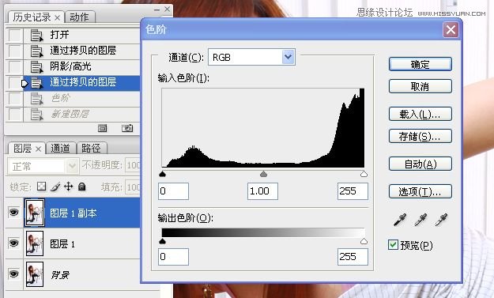Click the output shadow value field 0

coord(174,257)
